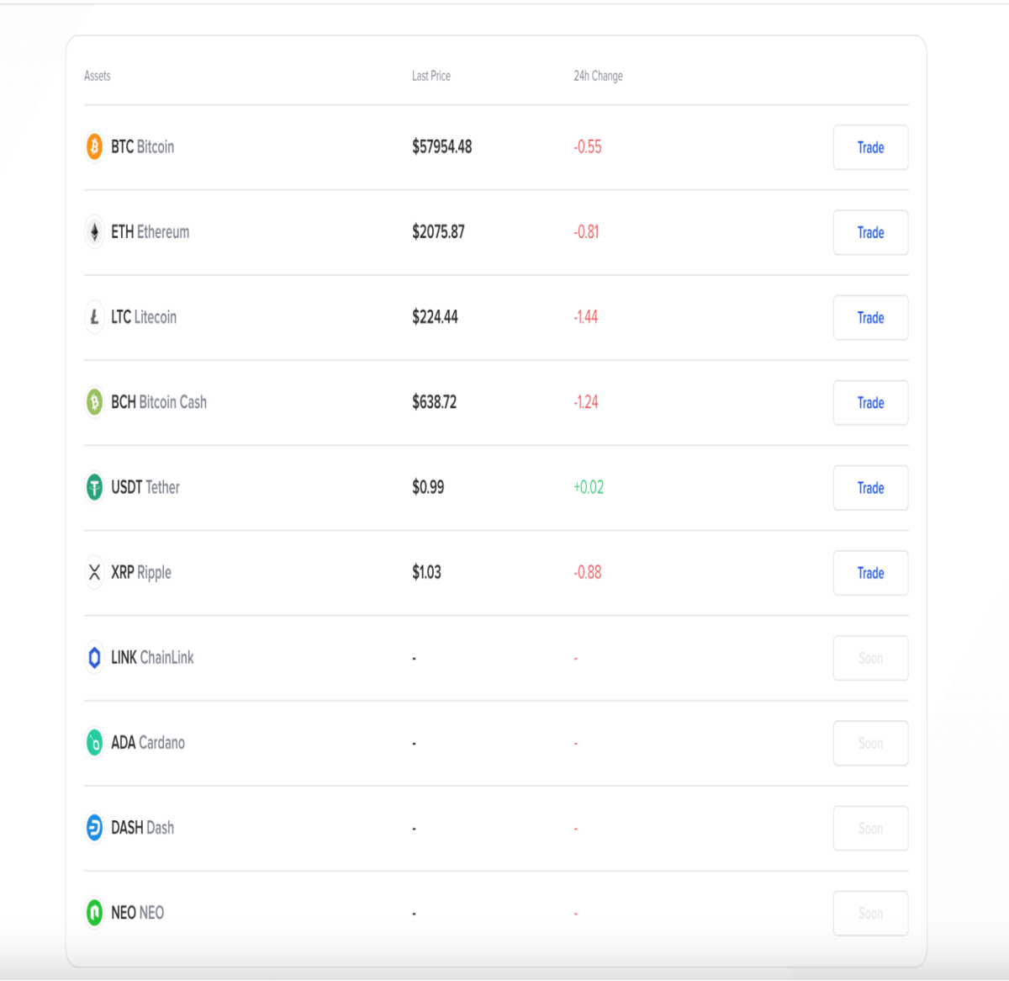Click the Assets column header
The image size is (1009, 981).
click(97, 76)
